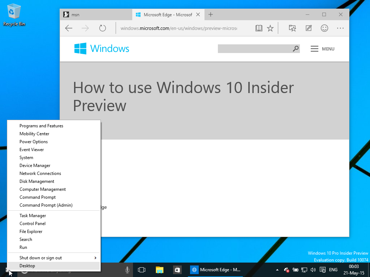Viewport: 370px width, 277px height.
Task: Open the Hub favorites folder icon
Action: (x=292, y=28)
